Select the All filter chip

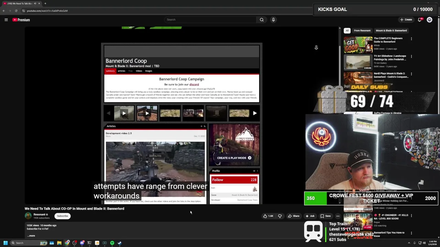(347, 31)
